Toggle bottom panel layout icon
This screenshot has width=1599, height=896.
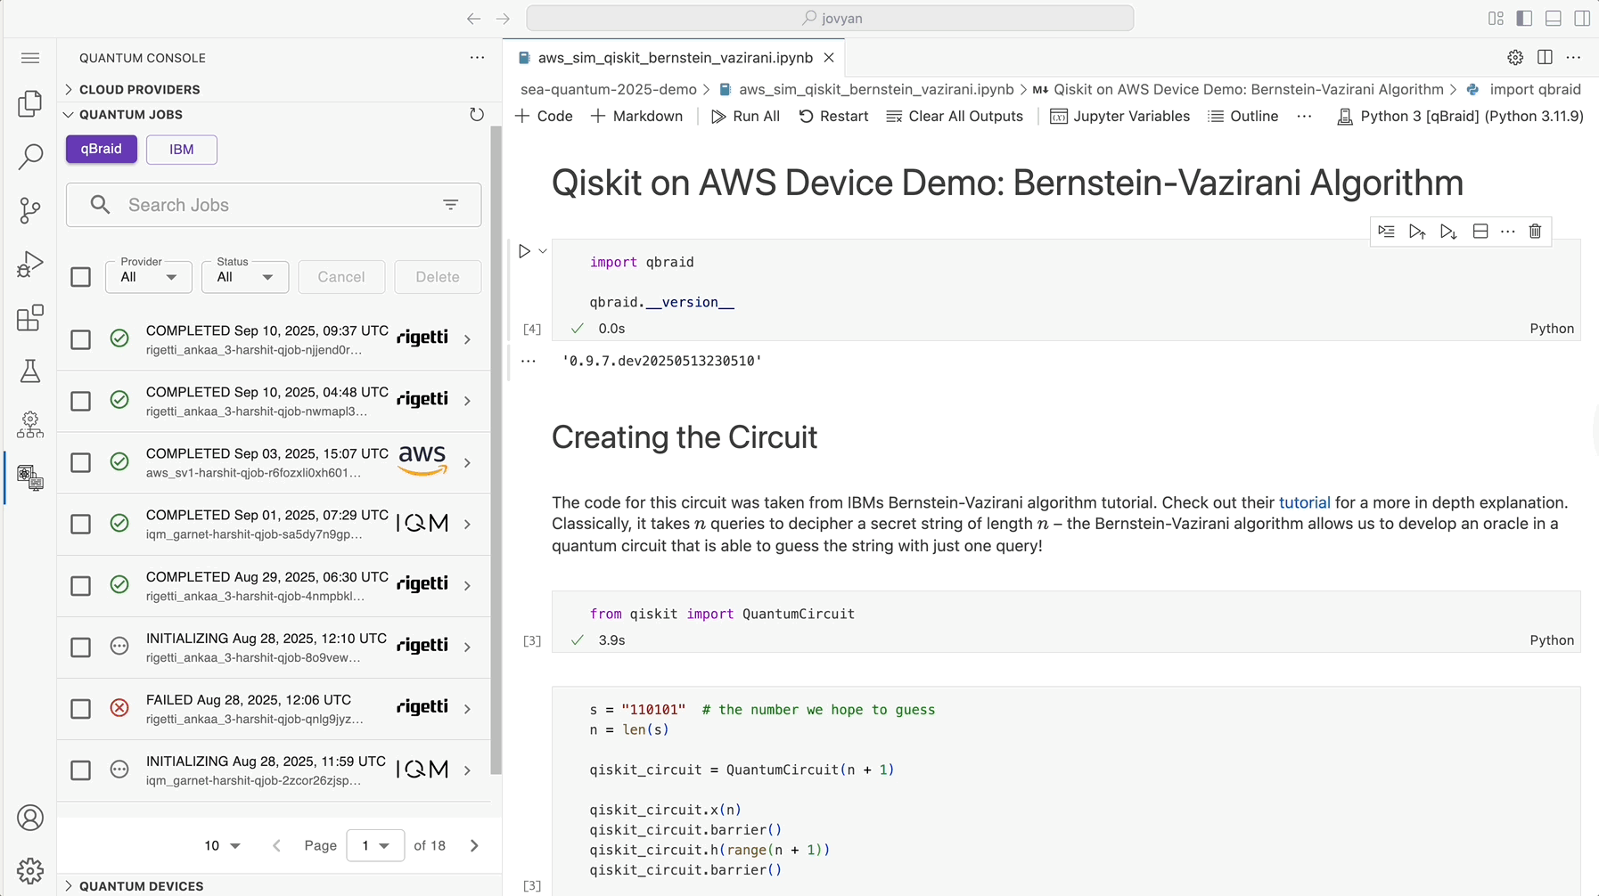[1554, 18]
